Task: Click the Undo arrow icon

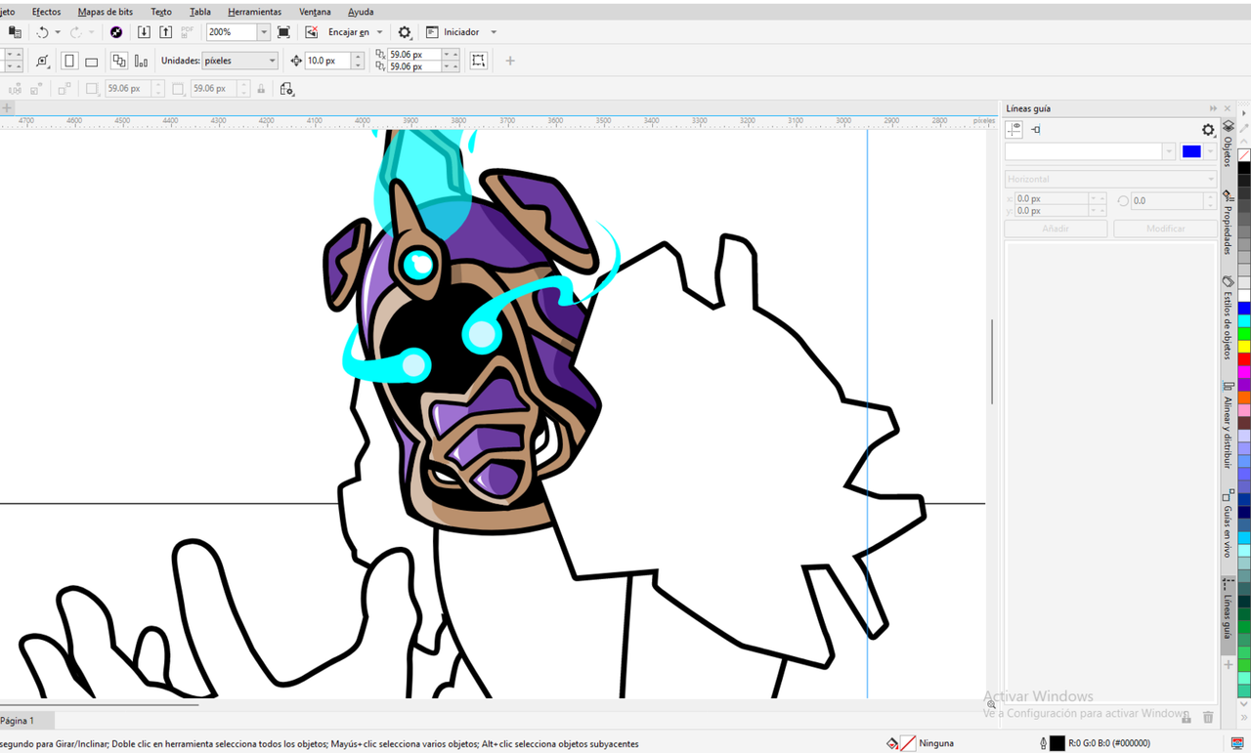Action: click(x=42, y=32)
